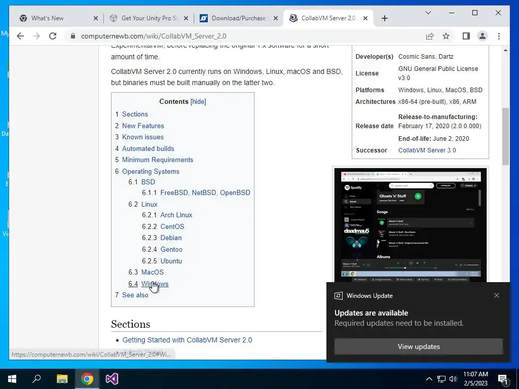Open Getting Started with CollabVM Server 2.0

click(x=187, y=340)
